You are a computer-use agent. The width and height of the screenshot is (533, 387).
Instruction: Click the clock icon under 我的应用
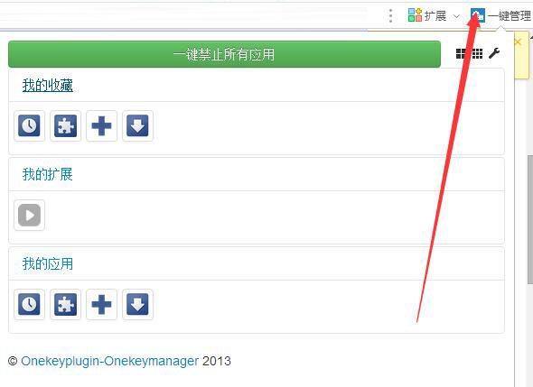coord(29,305)
